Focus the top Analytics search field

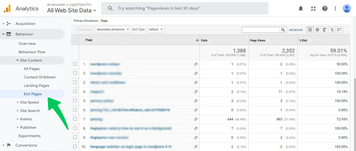[185, 8]
